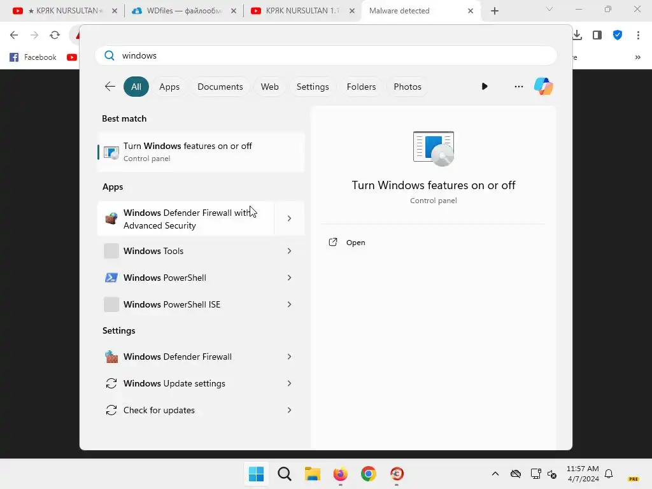Click Open in the preview pane
Viewport: 652px width, 489px height.
tap(355, 243)
